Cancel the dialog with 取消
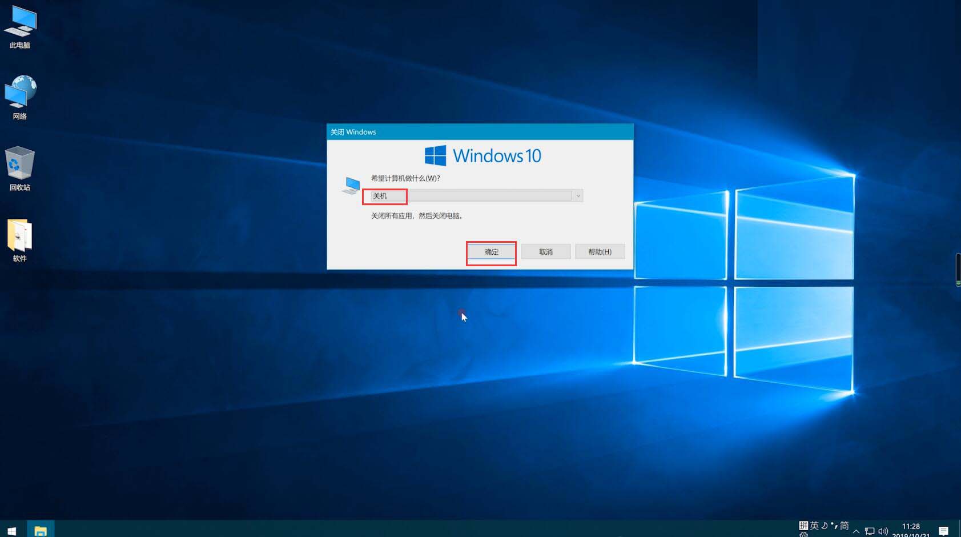Image resolution: width=961 pixels, height=537 pixels. (546, 252)
